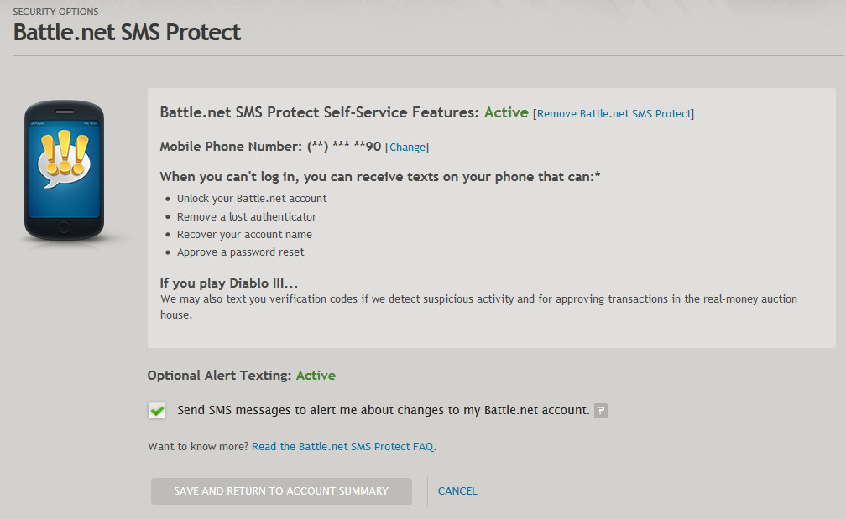Click the green Active status beside Self-Service Features
This screenshot has width=846, height=519.
pyautogui.click(x=506, y=112)
